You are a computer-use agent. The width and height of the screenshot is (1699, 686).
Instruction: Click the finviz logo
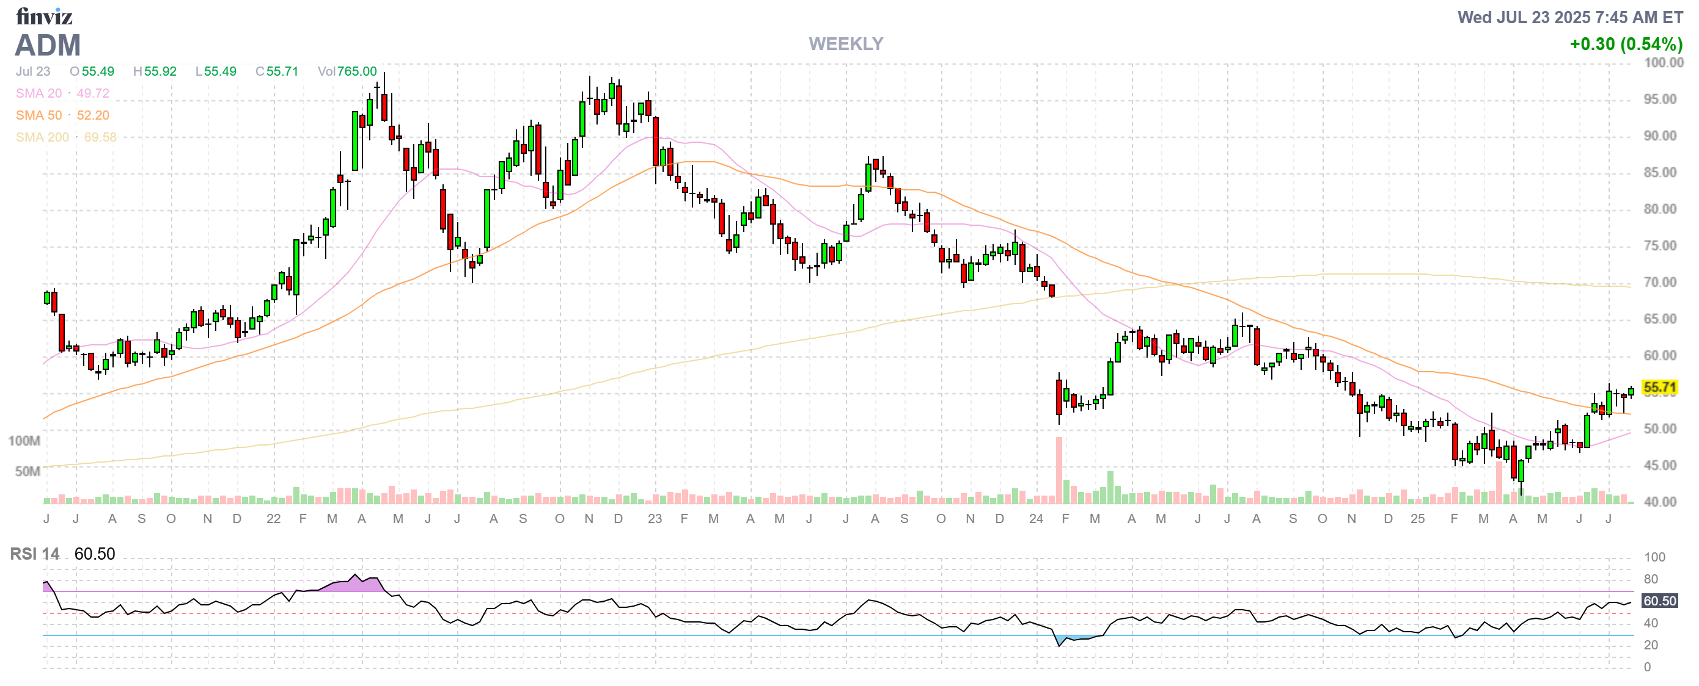[x=43, y=16]
